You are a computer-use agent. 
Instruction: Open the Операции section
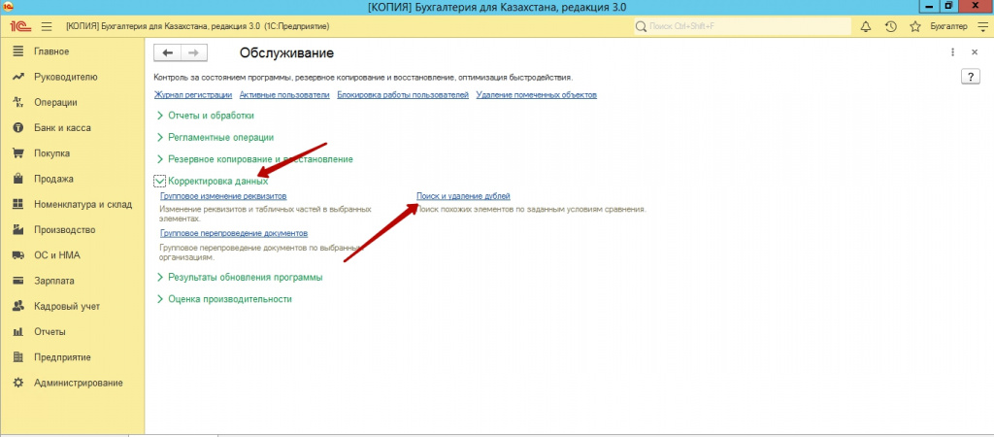(x=55, y=102)
